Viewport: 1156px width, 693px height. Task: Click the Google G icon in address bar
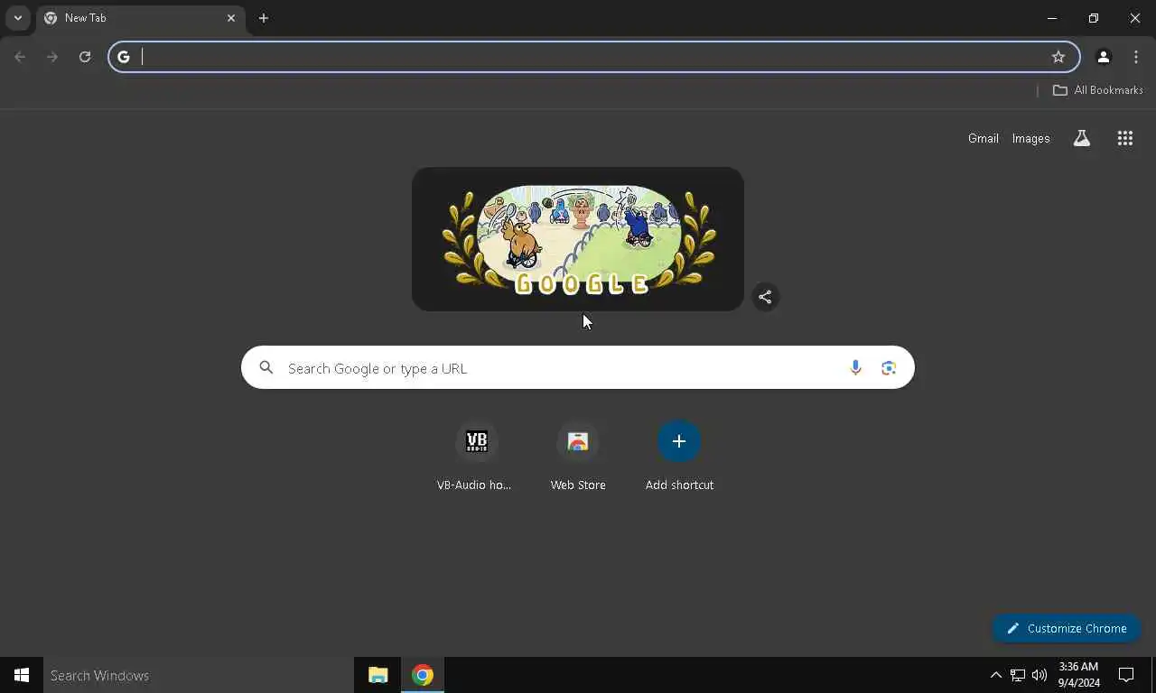[x=124, y=57]
